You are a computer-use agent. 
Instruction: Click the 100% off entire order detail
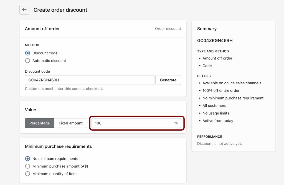221,90
